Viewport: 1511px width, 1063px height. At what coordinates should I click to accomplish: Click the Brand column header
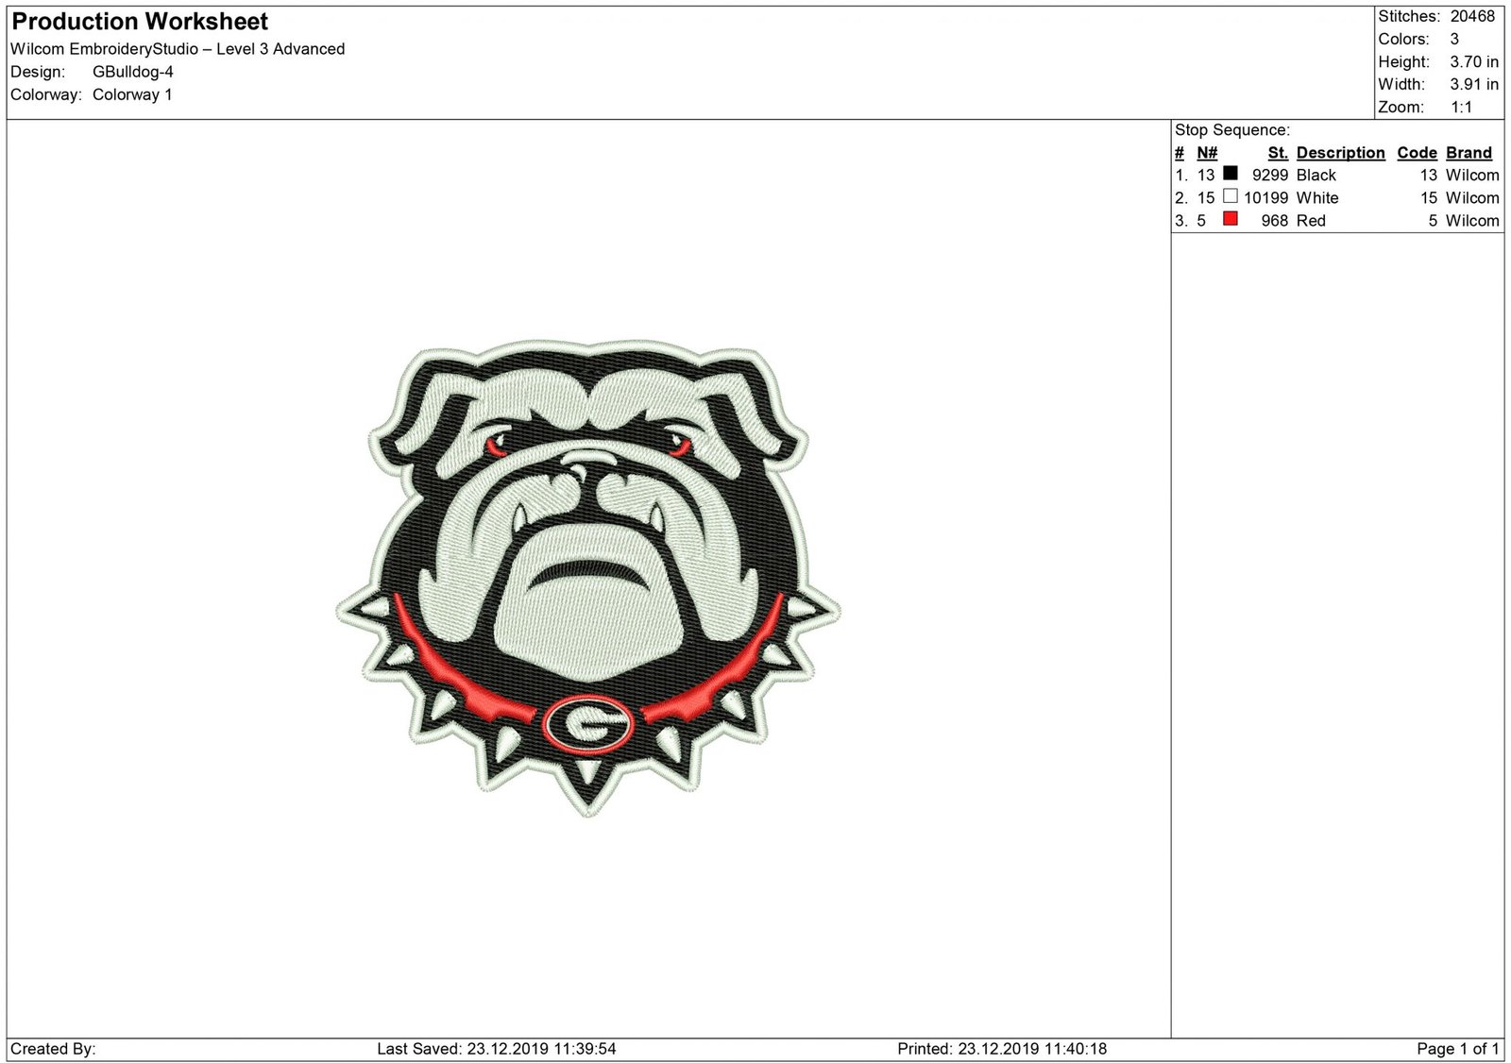click(1469, 152)
